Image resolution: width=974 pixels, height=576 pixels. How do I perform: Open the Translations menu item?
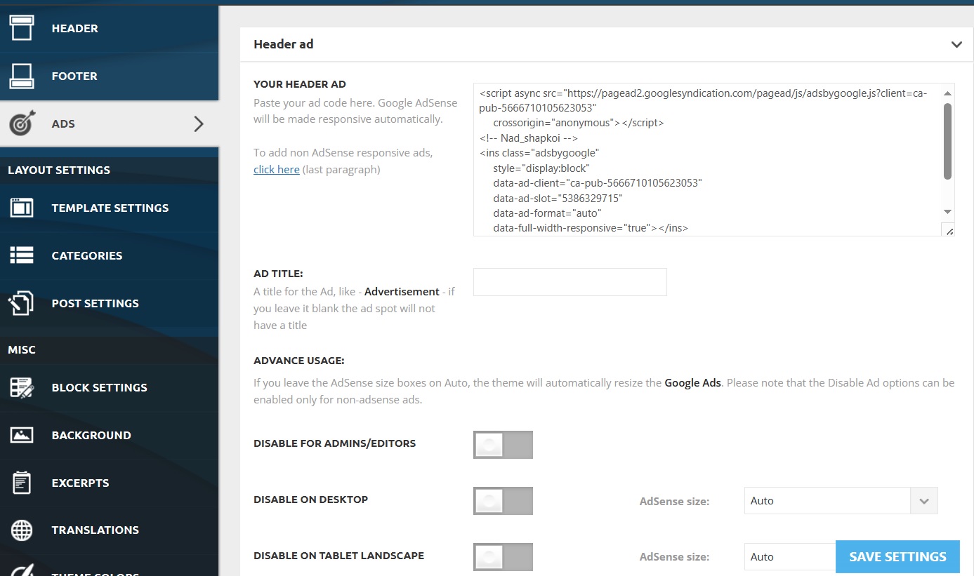point(110,530)
